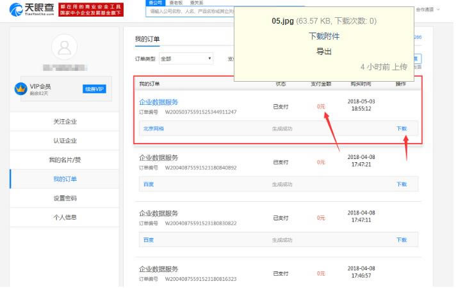
Task: Open 个人信息 in the sidebar
Action: [64, 217]
